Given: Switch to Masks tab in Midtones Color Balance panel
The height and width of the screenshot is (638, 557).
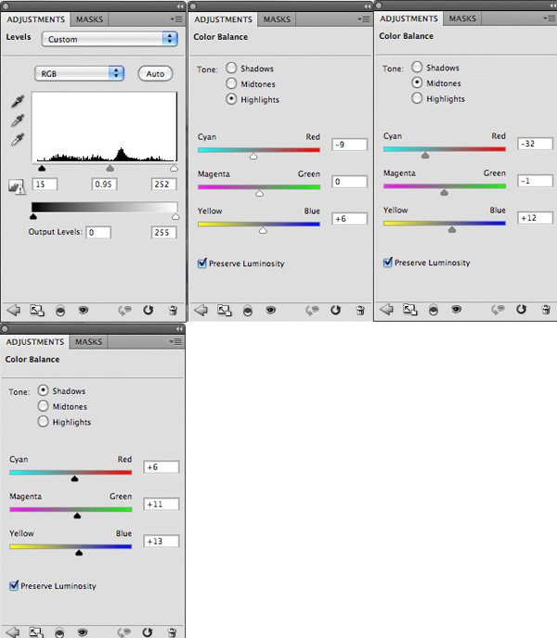Looking at the screenshot, I should point(462,19).
